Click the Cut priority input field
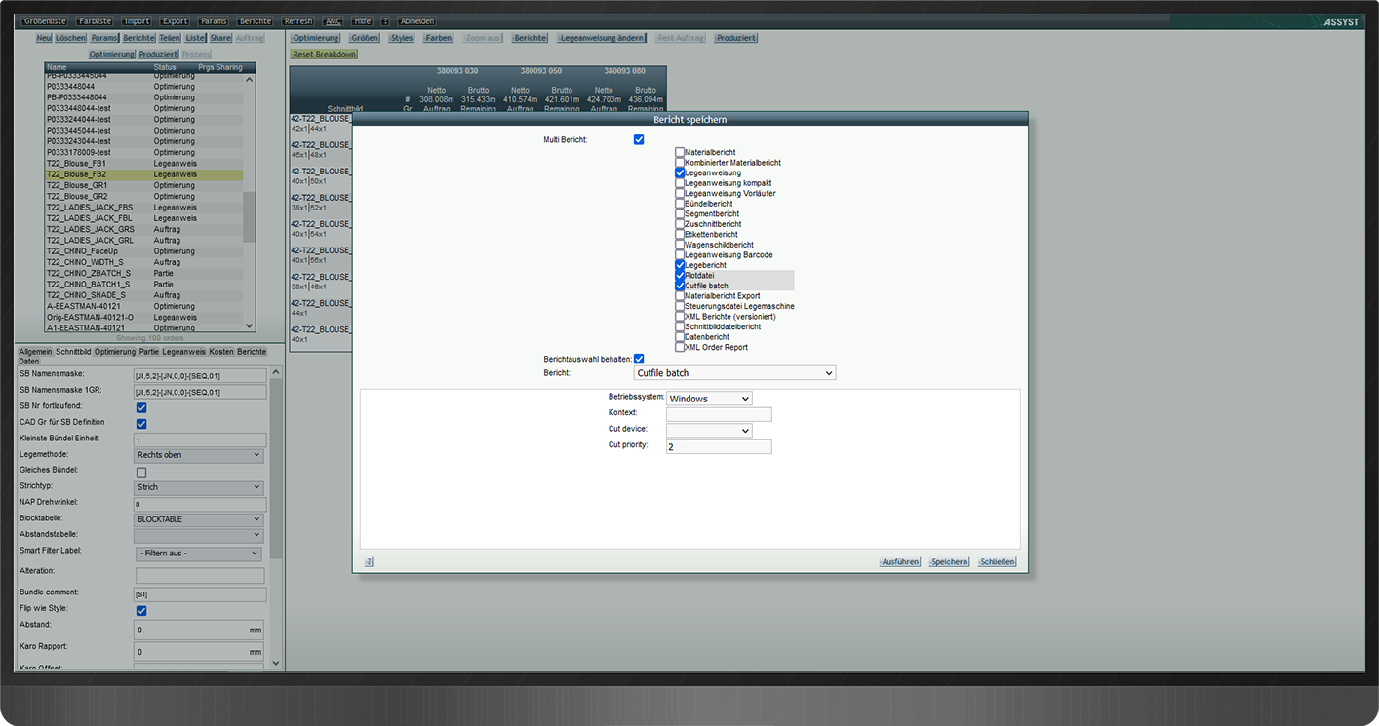Viewport: 1379px width, 726px height. click(x=719, y=446)
